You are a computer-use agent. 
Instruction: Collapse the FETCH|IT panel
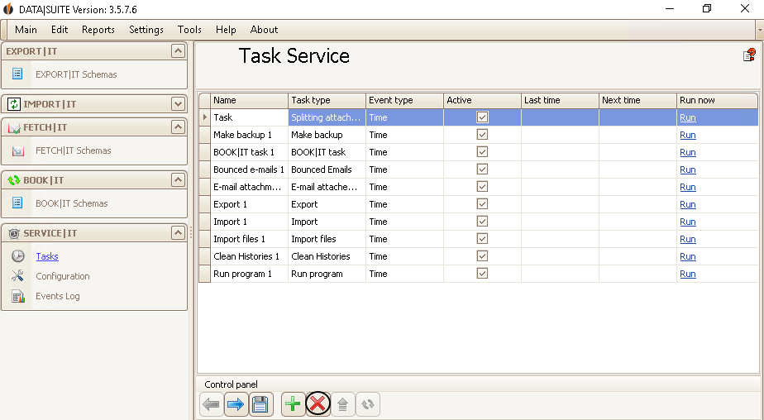coord(179,127)
